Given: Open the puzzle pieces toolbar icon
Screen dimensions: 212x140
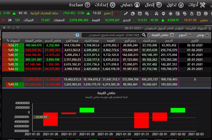Looking at the screenshot, I should pyautogui.click(x=184, y=13).
